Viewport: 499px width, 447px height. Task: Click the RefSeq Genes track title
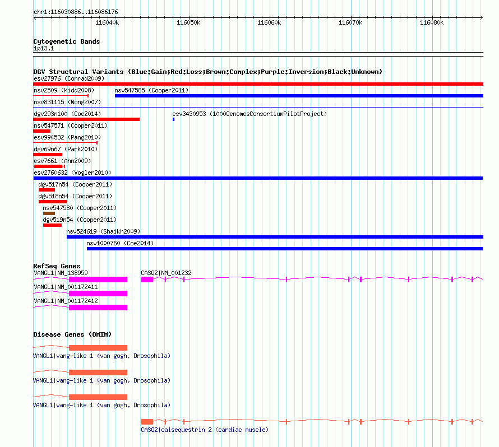pyautogui.click(x=57, y=266)
